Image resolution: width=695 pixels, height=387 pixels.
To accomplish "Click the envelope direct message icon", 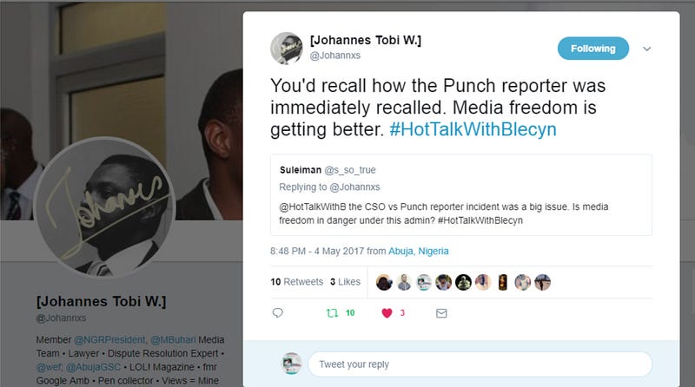I will (441, 313).
